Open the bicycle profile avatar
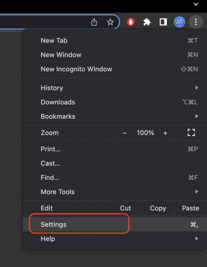Viewport: 207px width, 267px height. [x=179, y=22]
